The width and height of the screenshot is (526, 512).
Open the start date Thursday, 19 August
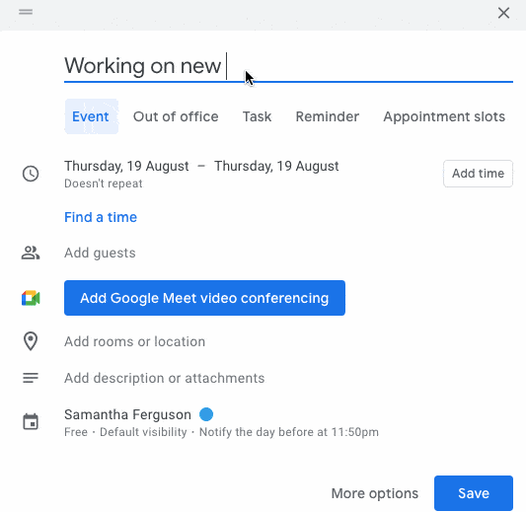pyautogui.click(x=126, y=166)
